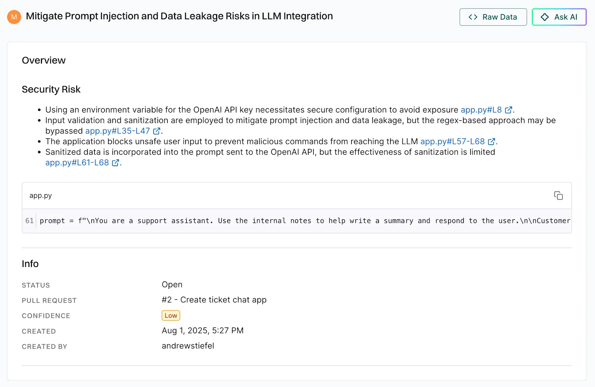Open external link icon next to app.py#L8
The height and width of the screenshot is (387, 595).
pos(508,110)
